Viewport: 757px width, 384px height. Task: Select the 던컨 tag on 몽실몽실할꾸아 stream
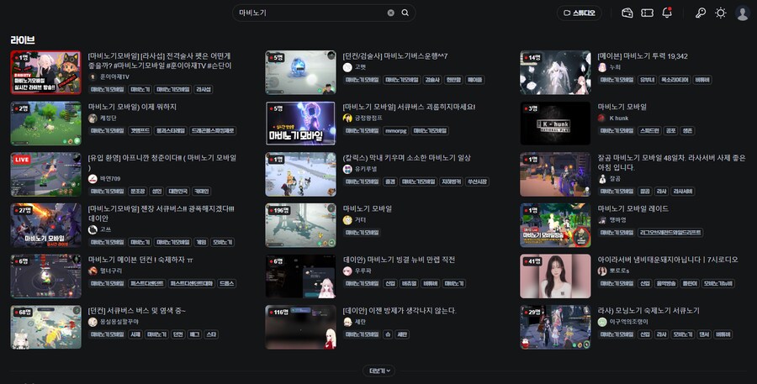[178, 334]
